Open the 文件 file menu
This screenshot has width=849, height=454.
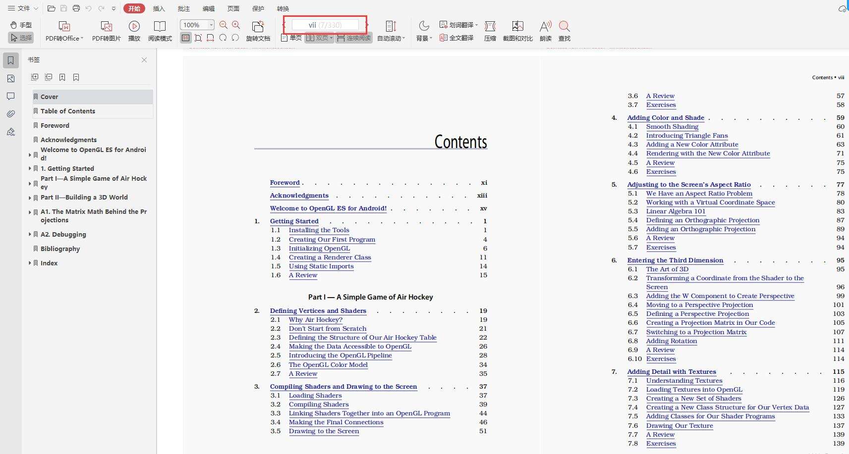pyautogui.click(x=23, y=8)
